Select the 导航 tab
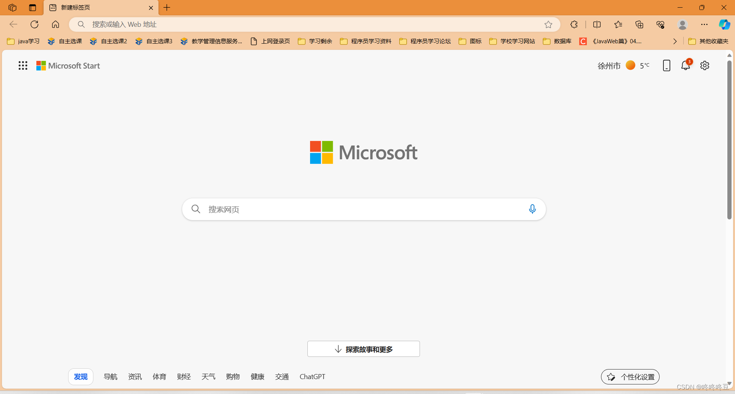Viewport: 735px width, 394px height. point(111,377)
